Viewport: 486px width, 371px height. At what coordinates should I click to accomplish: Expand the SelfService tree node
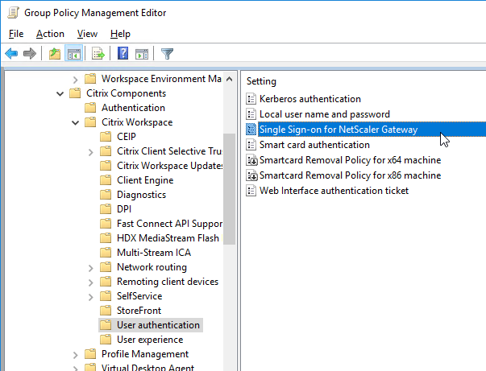tap(90, 297)
